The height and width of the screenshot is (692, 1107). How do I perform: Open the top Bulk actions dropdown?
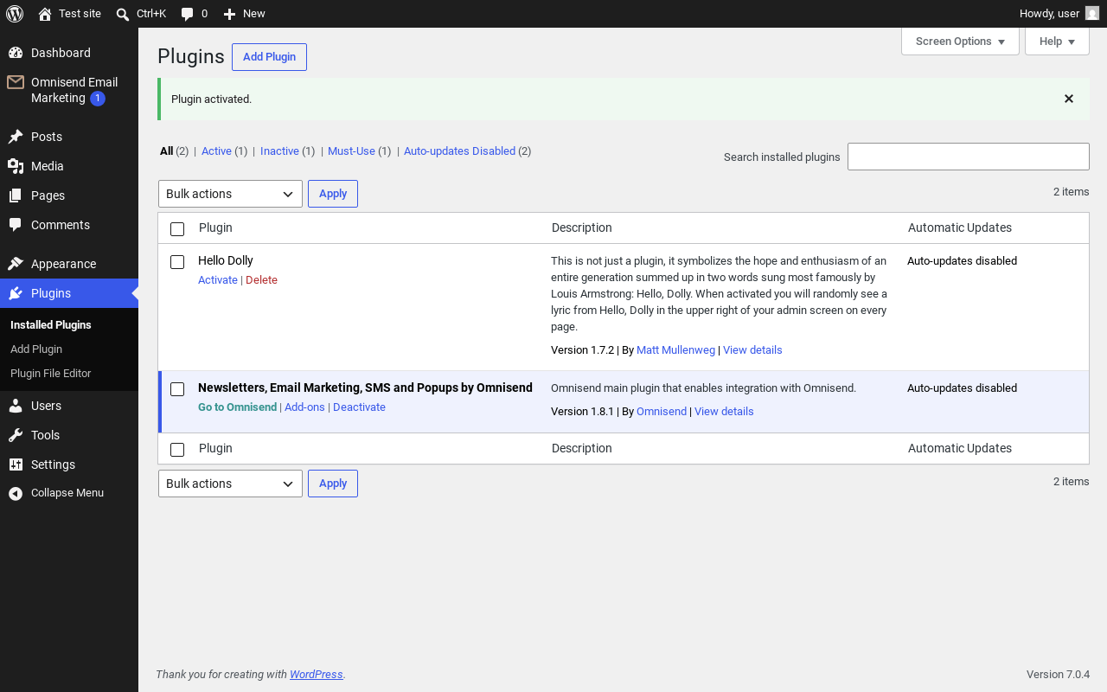pyautogui.click(x=230, y=194)
